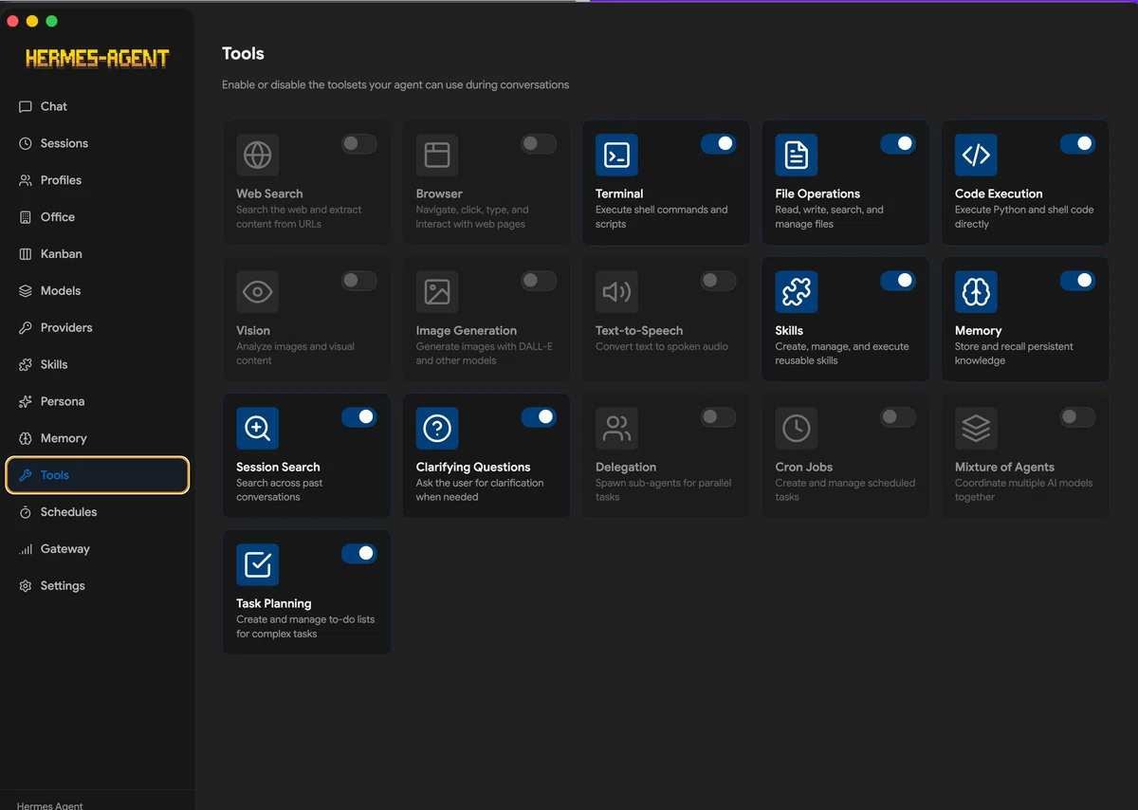This screenshot has height=810, width=1138.
Task: Turn on the Text-to-Speech toggle
Action: [718, 281]
